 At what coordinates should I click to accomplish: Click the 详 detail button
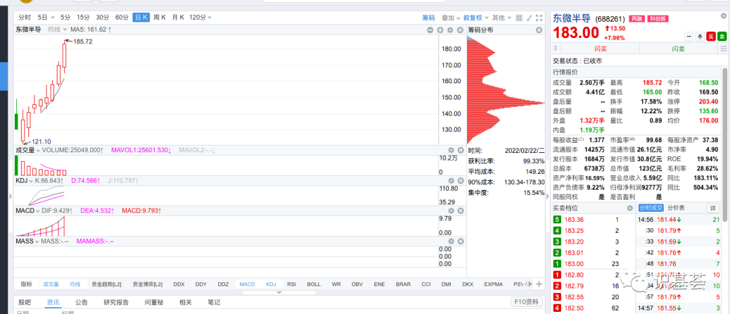tap(712, 208)
